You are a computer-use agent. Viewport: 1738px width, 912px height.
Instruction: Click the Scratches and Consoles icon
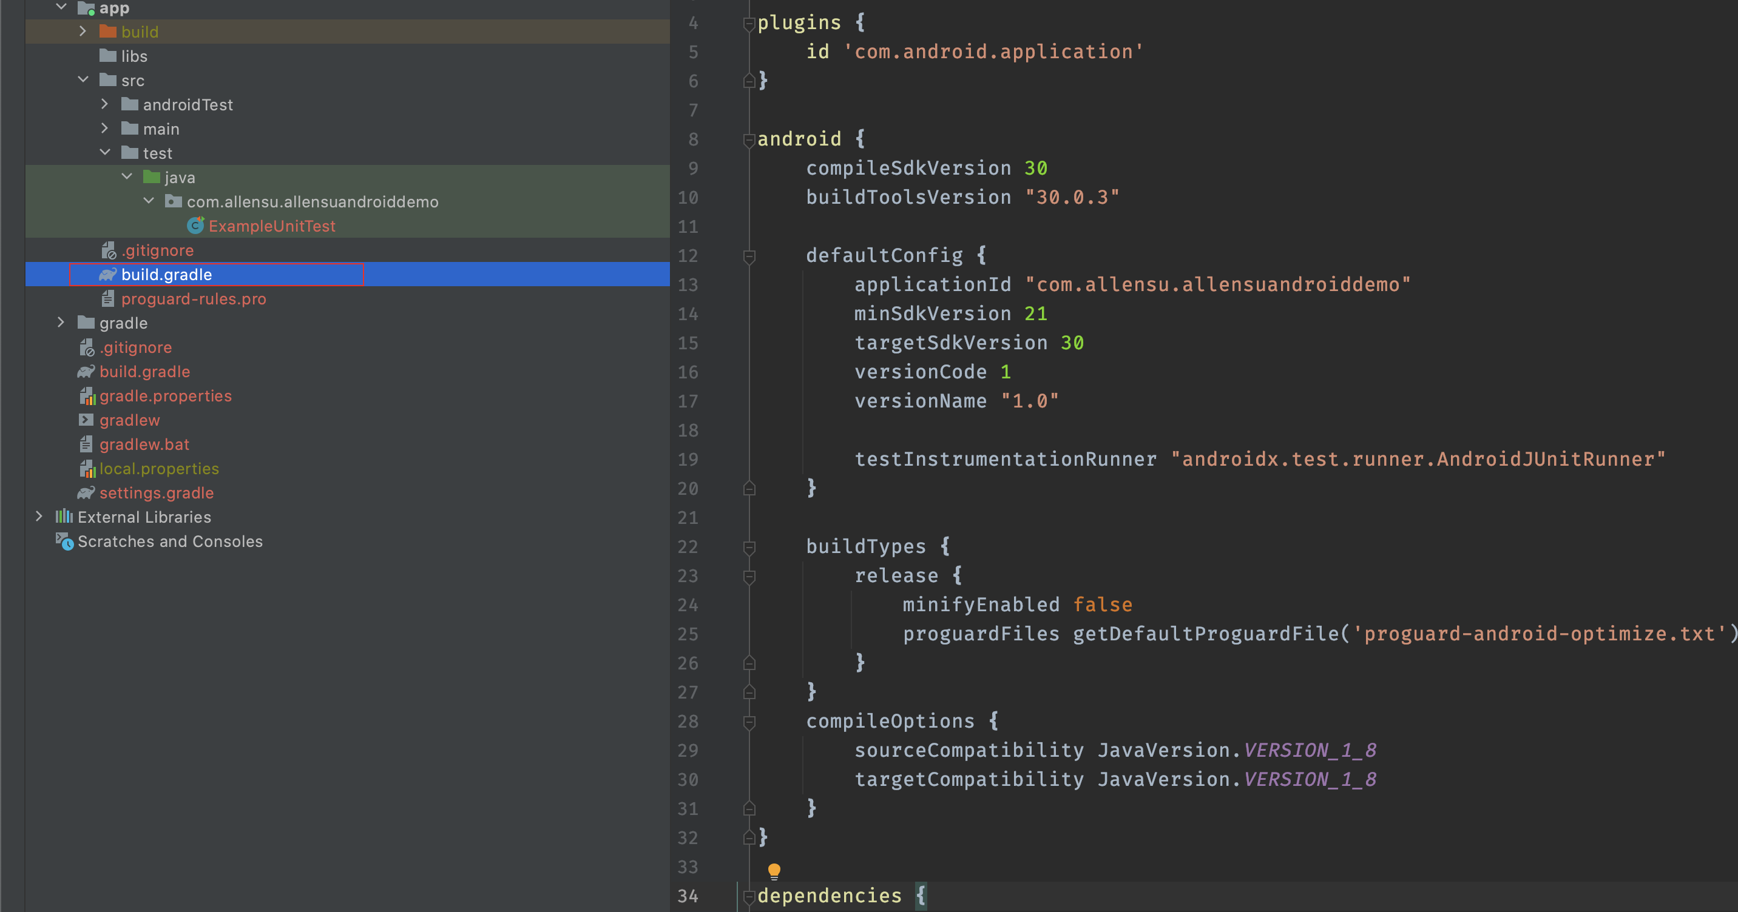click(x=64, y=541)
